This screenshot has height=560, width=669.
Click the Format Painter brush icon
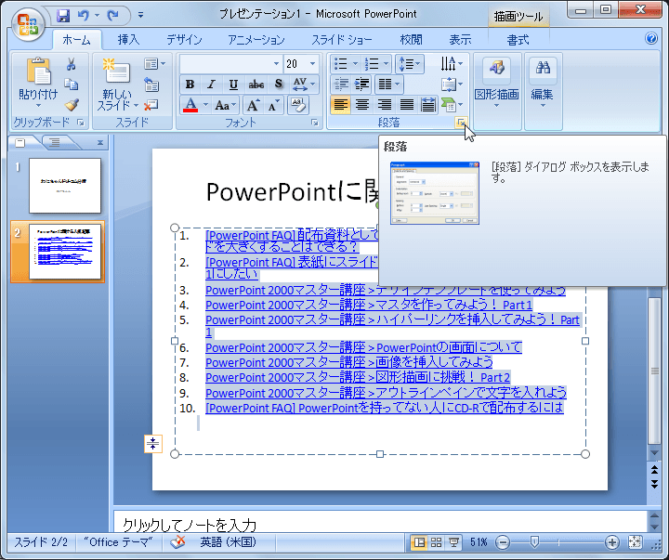(x=72, y=105)
